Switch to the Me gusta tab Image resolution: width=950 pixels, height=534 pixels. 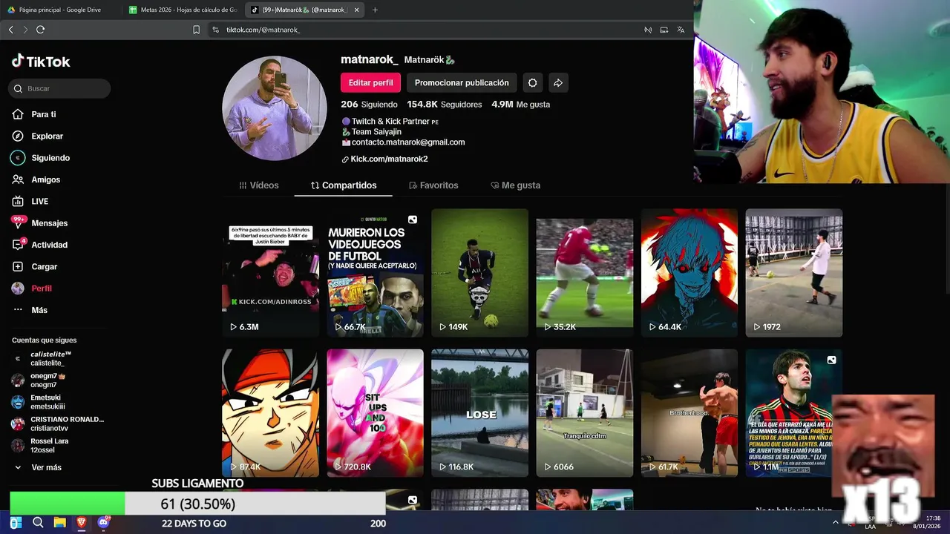coord(515,185)
